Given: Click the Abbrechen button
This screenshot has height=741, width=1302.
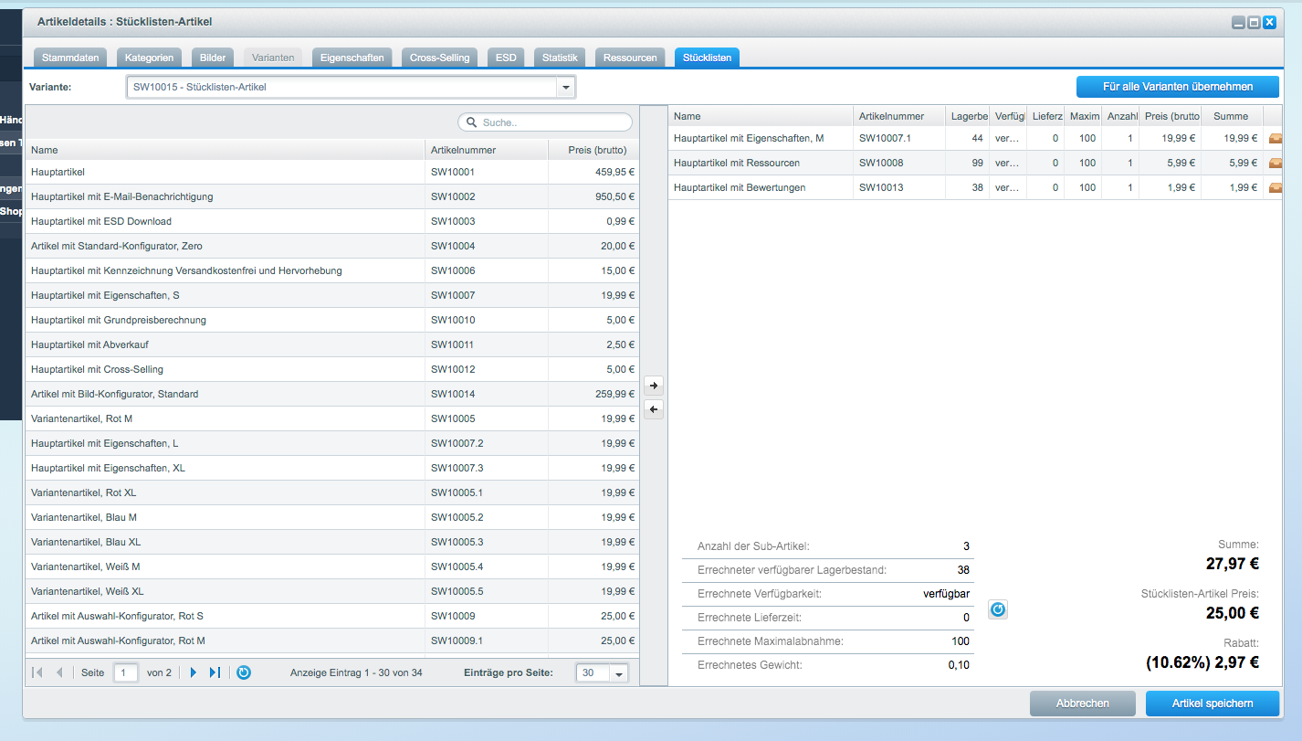Looking at the screenshot, I should coord(1083,704).
